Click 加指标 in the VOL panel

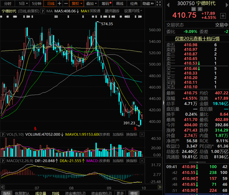118,134
